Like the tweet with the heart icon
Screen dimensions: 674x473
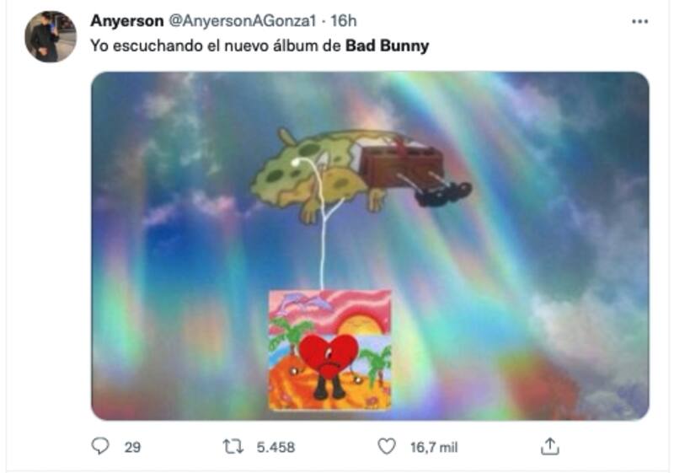pos(387,446)
